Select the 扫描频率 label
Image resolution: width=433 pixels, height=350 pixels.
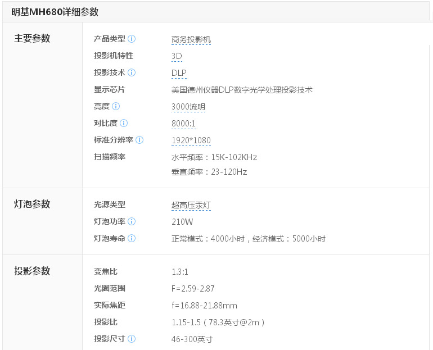[110, 157]
